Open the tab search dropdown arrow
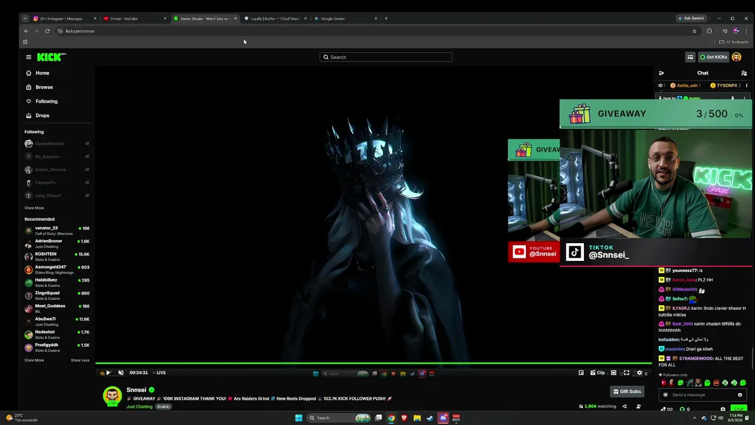The width and height of the screenshot is (755, 425). (x=25, y=18)
